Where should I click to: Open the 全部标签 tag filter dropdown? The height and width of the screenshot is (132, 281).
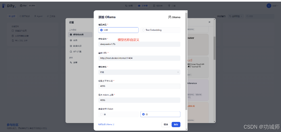[x=236, y=16]
